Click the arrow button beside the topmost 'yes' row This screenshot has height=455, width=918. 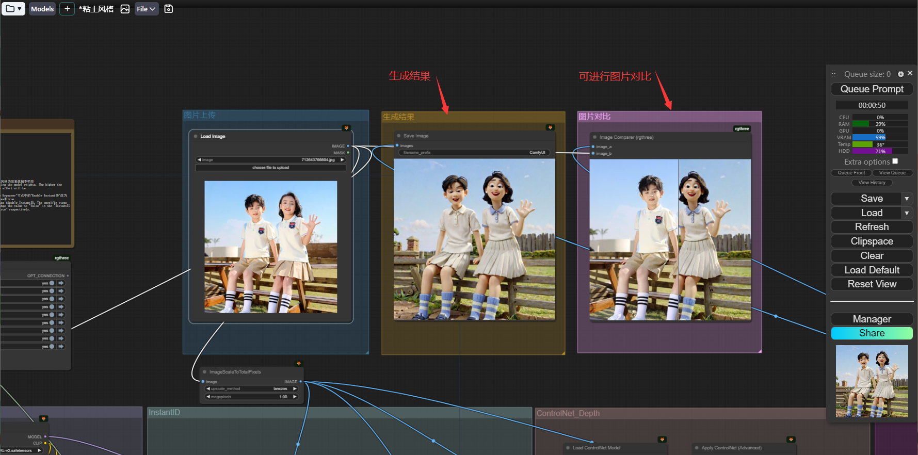click(61, 283)
